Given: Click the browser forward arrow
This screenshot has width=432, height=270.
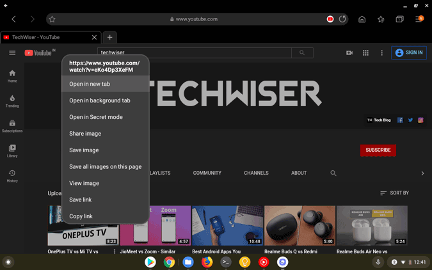Looking at the screenshot, I should tap(33, 19).
